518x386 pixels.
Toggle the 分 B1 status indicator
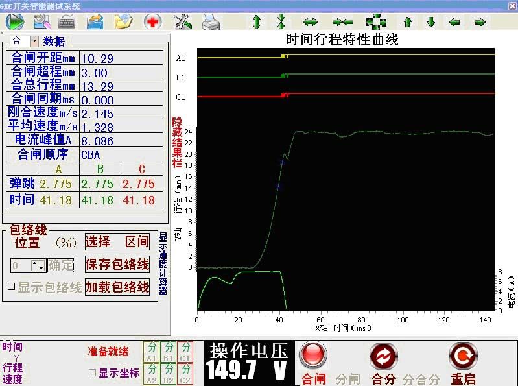coord(168,352)
